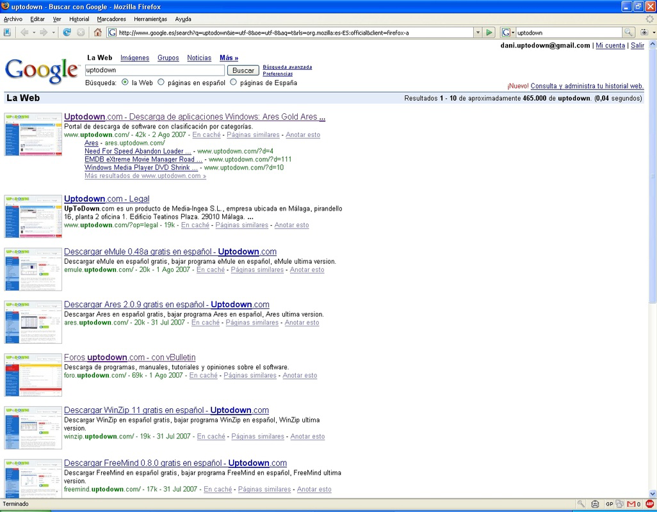
Task: Open the Marcadores menu
Action: [111, 19]
